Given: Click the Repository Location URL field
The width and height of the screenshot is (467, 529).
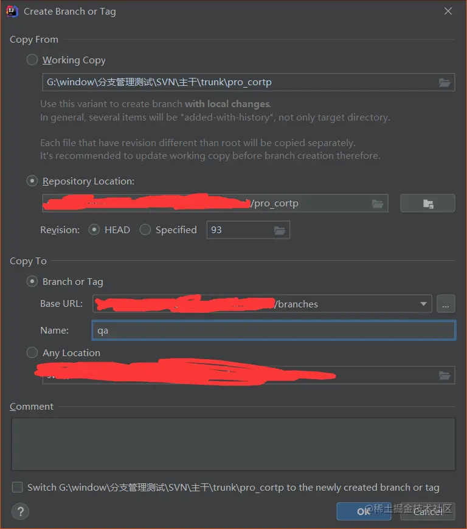Looking at the screenshot, I should [x=215, y=203].
